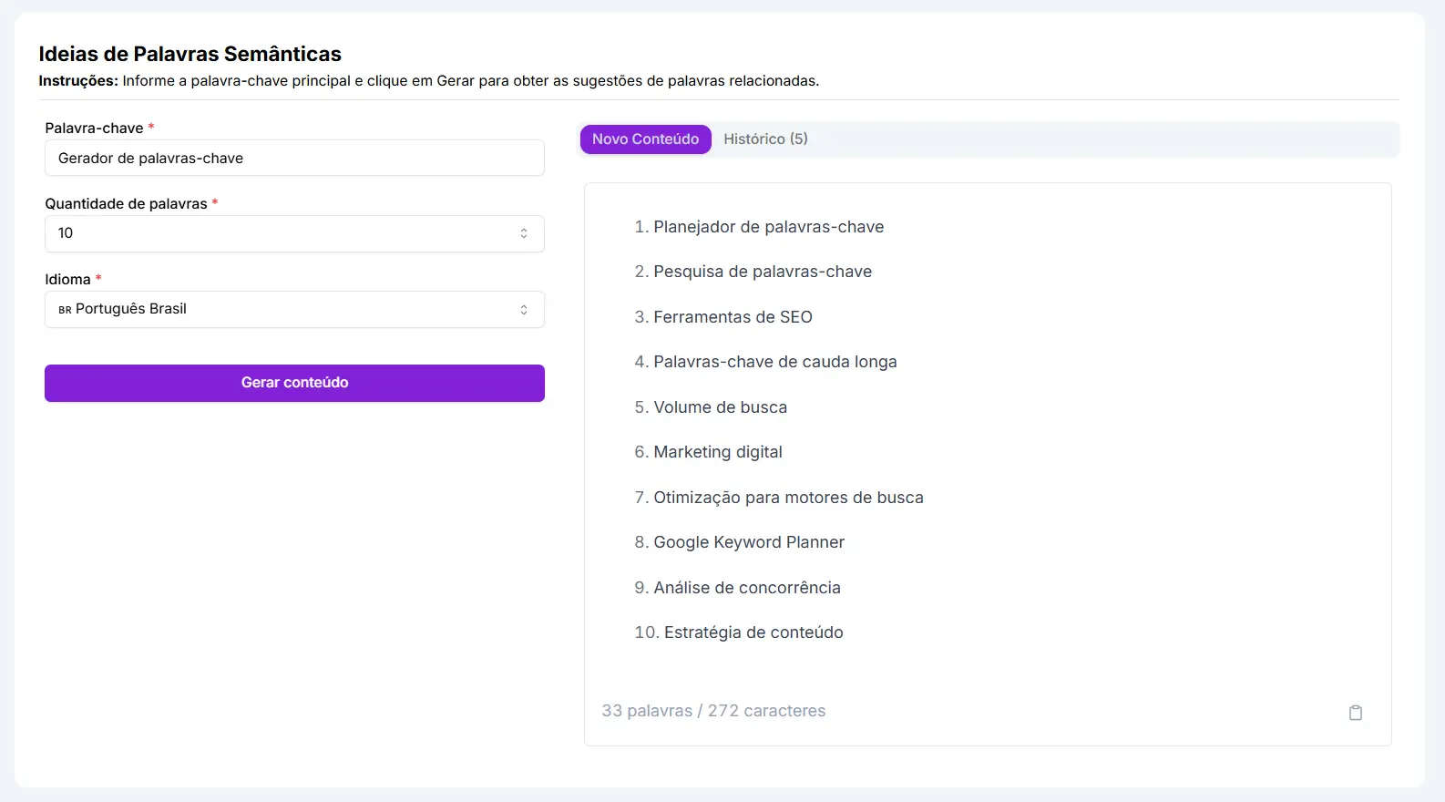Select the text 'Volume de busca'
This screenshot has width=1445, height=802.
[720, 407]
